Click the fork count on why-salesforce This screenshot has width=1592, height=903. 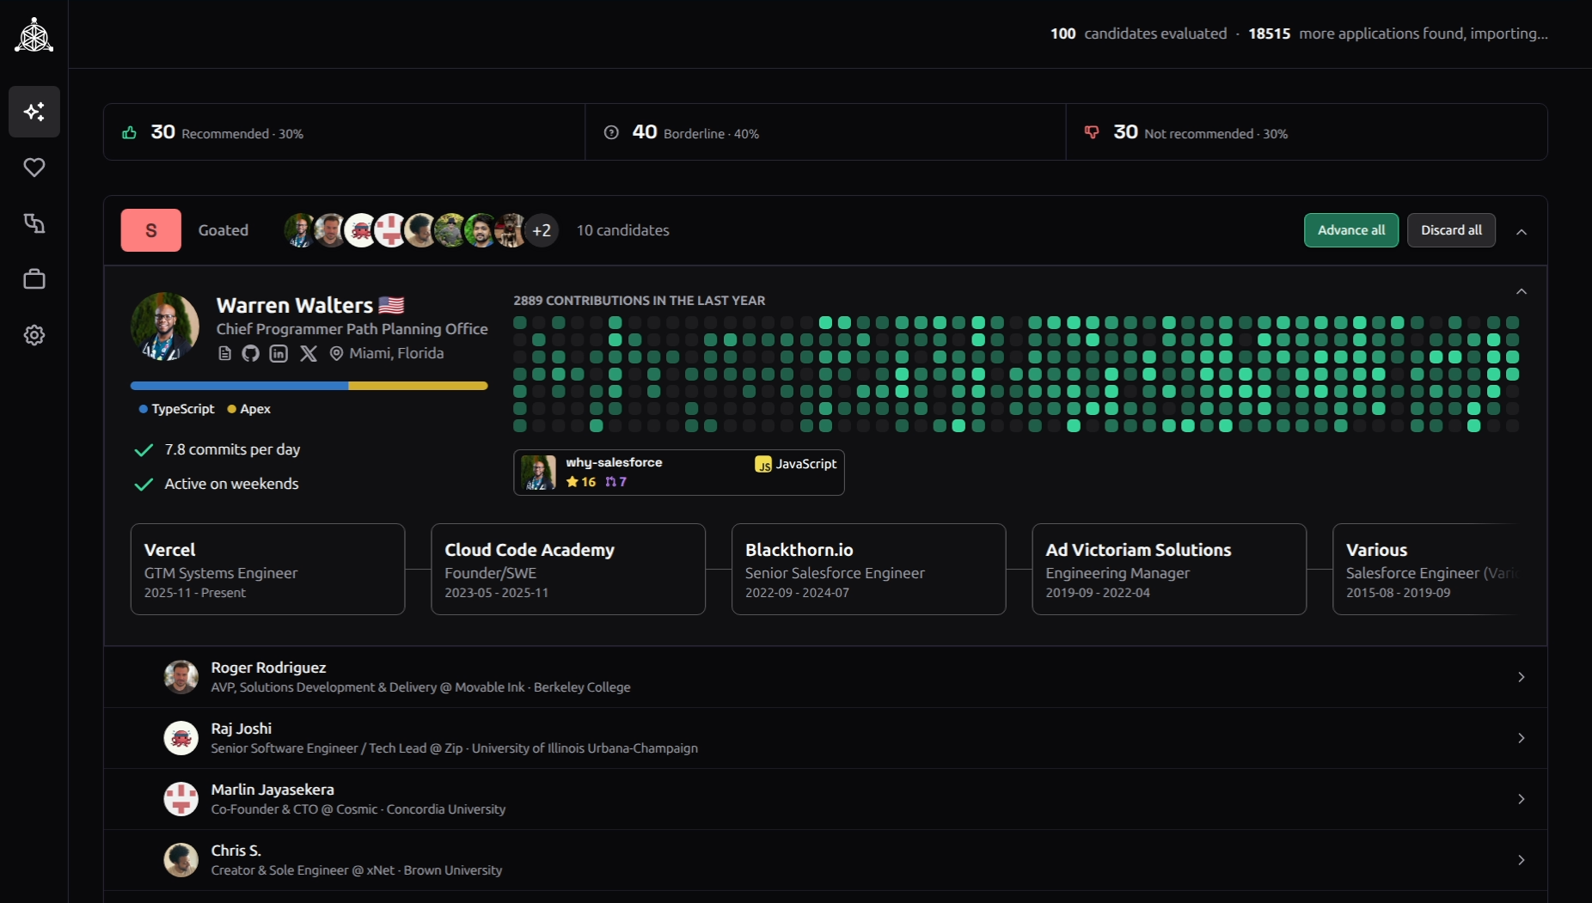pos(616,482)
